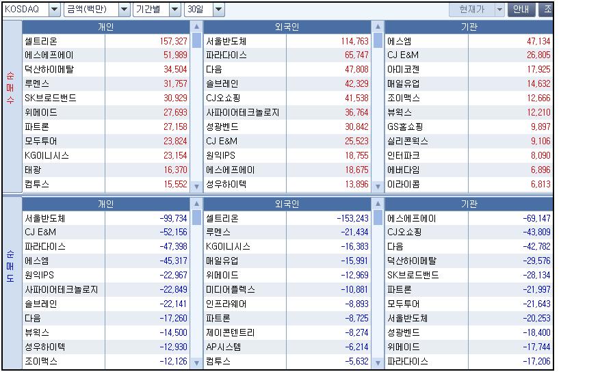This screenshot has width=600, height=372.
Task: Select 인터파크 in 기관 net-buy list
Action: [x=404, y=156]
